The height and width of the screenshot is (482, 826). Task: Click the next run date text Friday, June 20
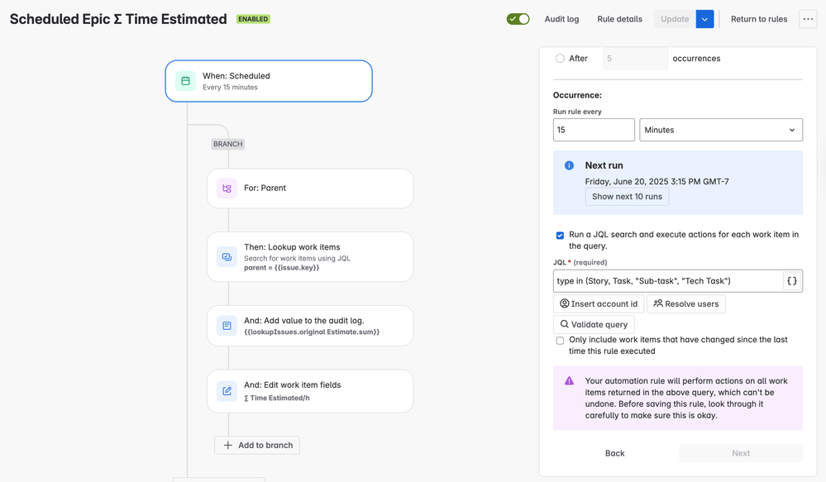pos(657,181)
